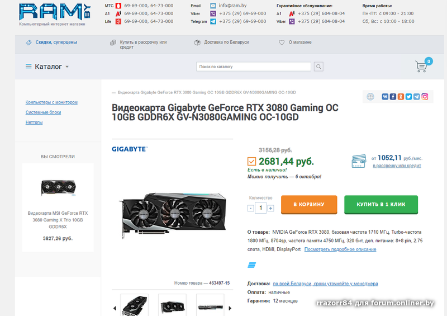Screen dimensions: 447x316
Task: Decrease quantity with minus button
Action: click(x=250, y=208)
